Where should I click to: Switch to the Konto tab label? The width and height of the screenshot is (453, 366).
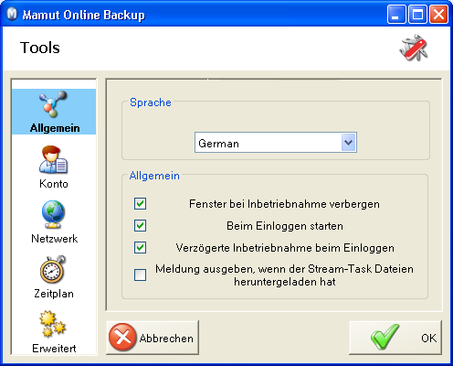(x=54, y=184)
